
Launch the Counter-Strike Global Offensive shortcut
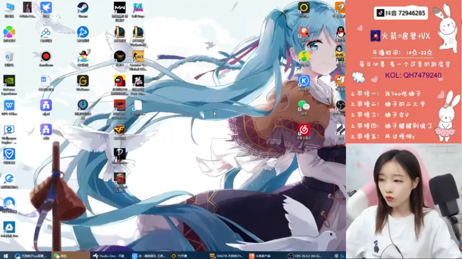click(138, 56)
